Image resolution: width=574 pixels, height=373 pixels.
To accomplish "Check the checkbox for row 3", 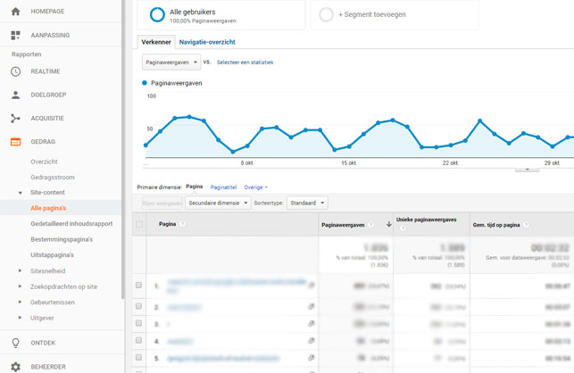I will coord(138,323).
